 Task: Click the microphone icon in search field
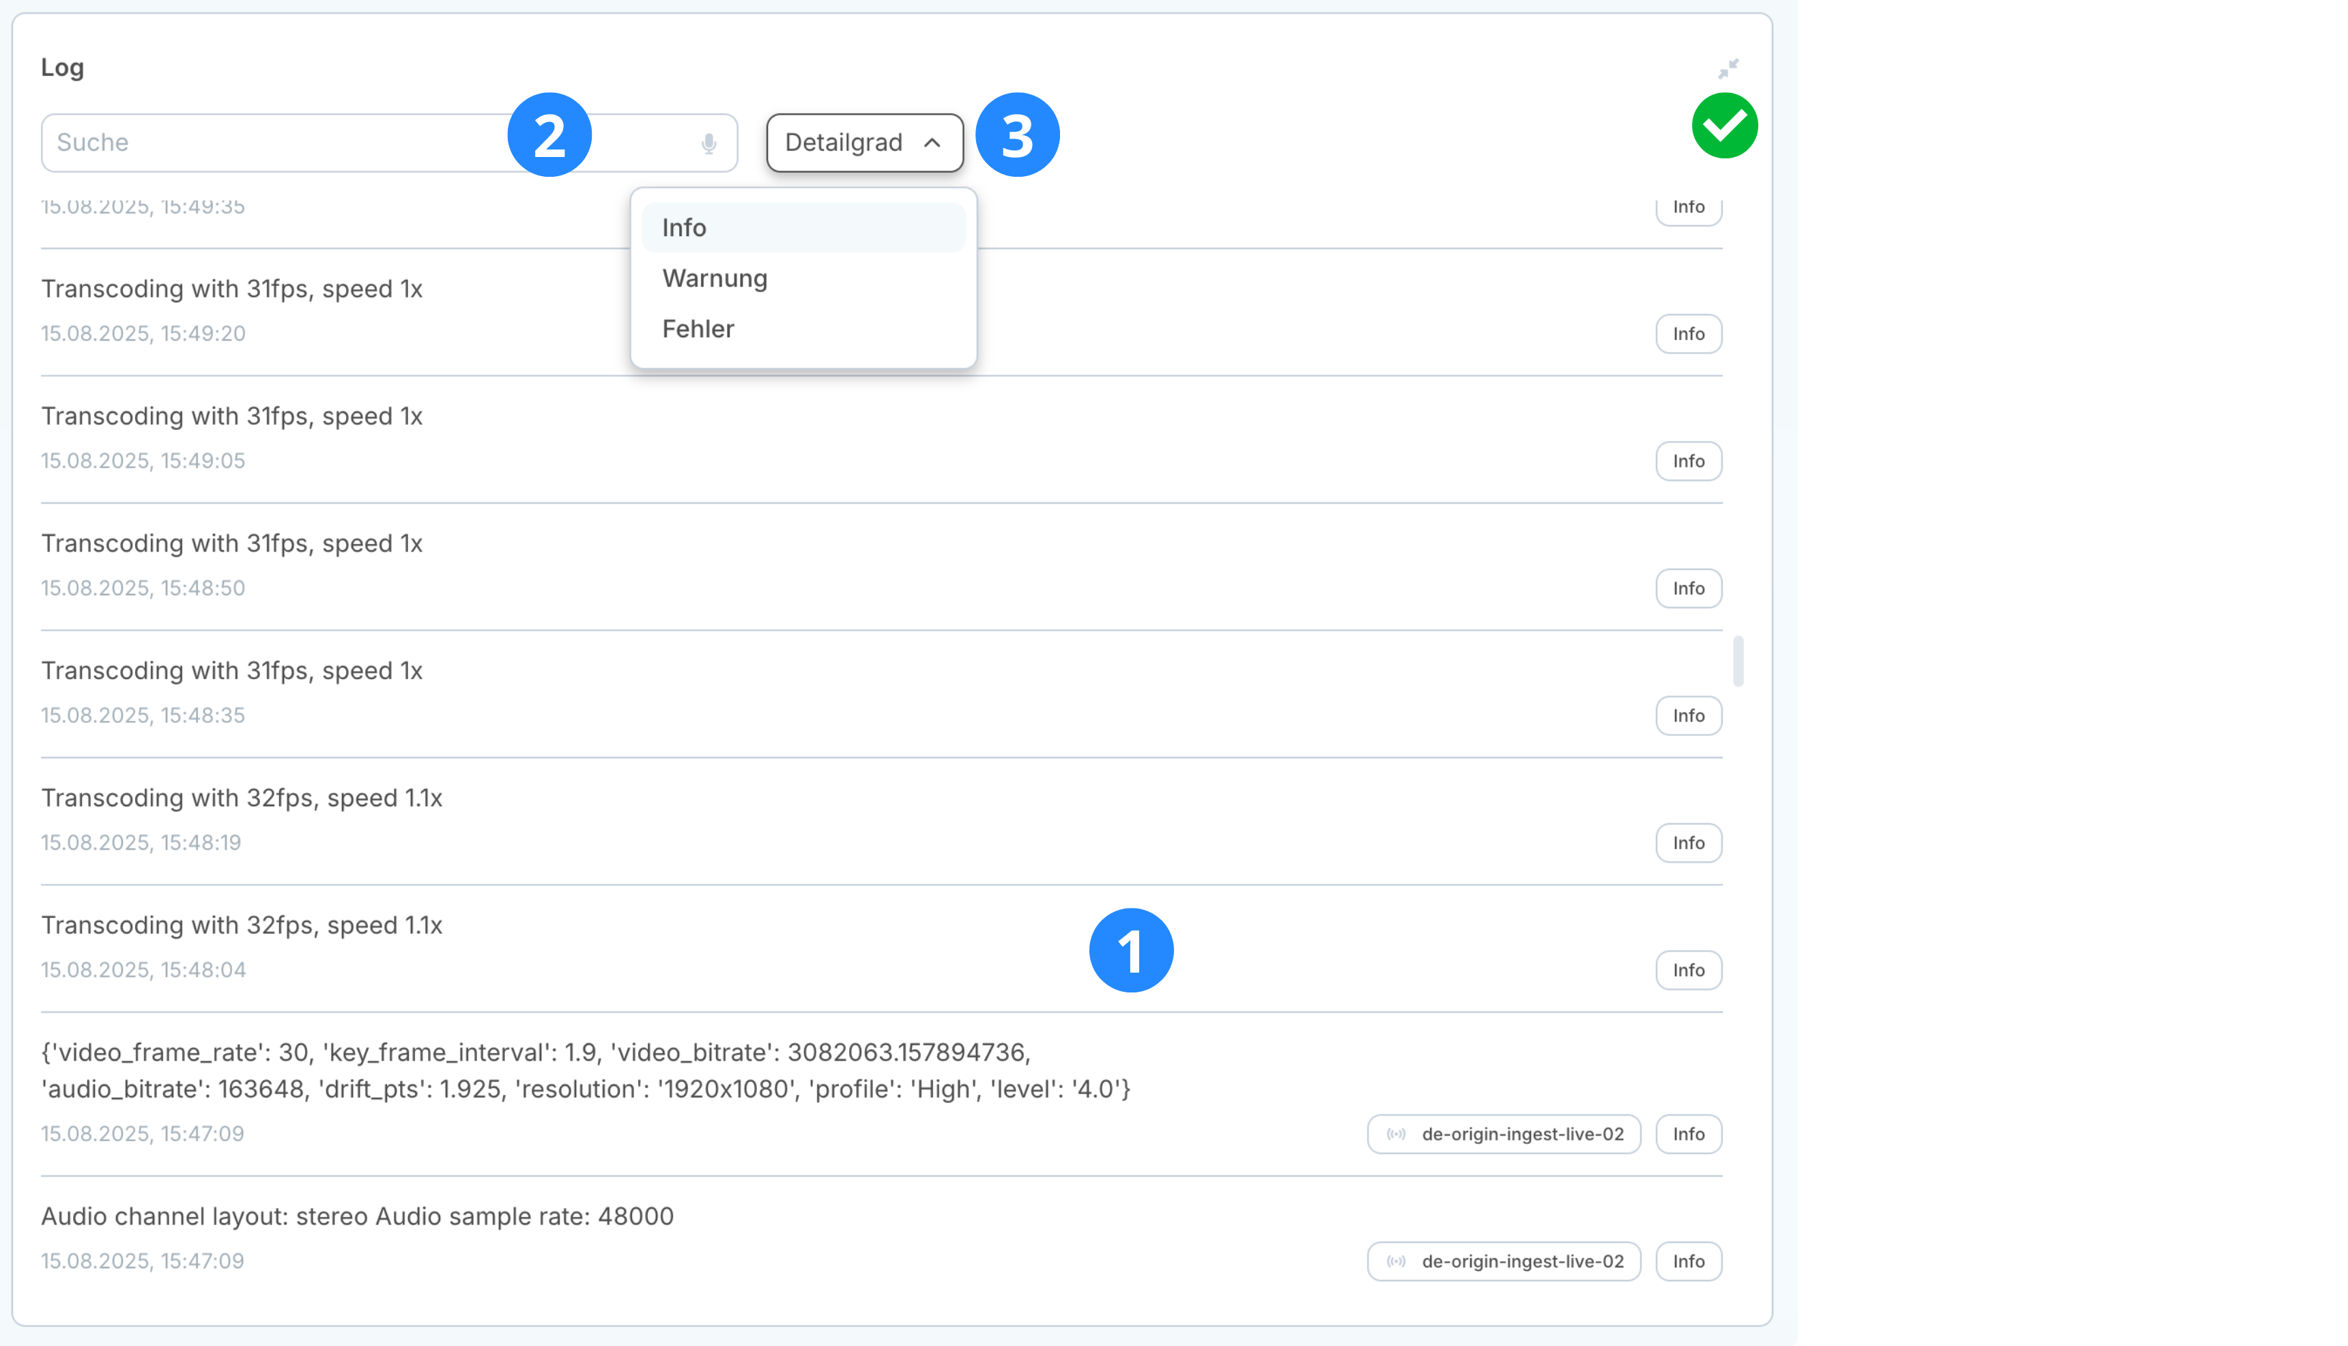[708, 143]
